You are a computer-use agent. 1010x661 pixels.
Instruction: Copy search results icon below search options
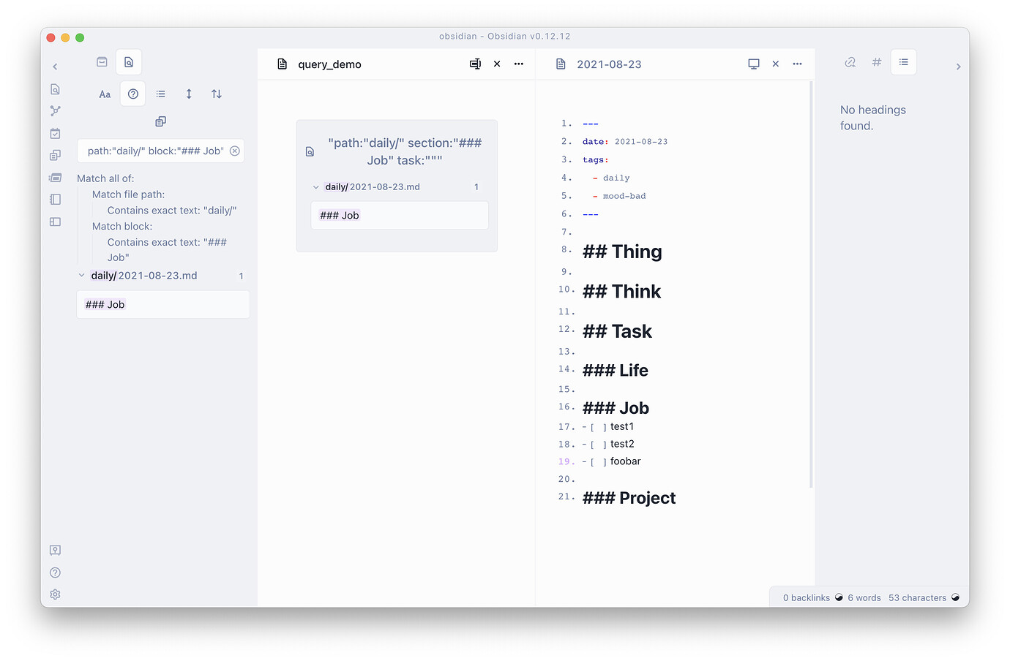(161, 121)
